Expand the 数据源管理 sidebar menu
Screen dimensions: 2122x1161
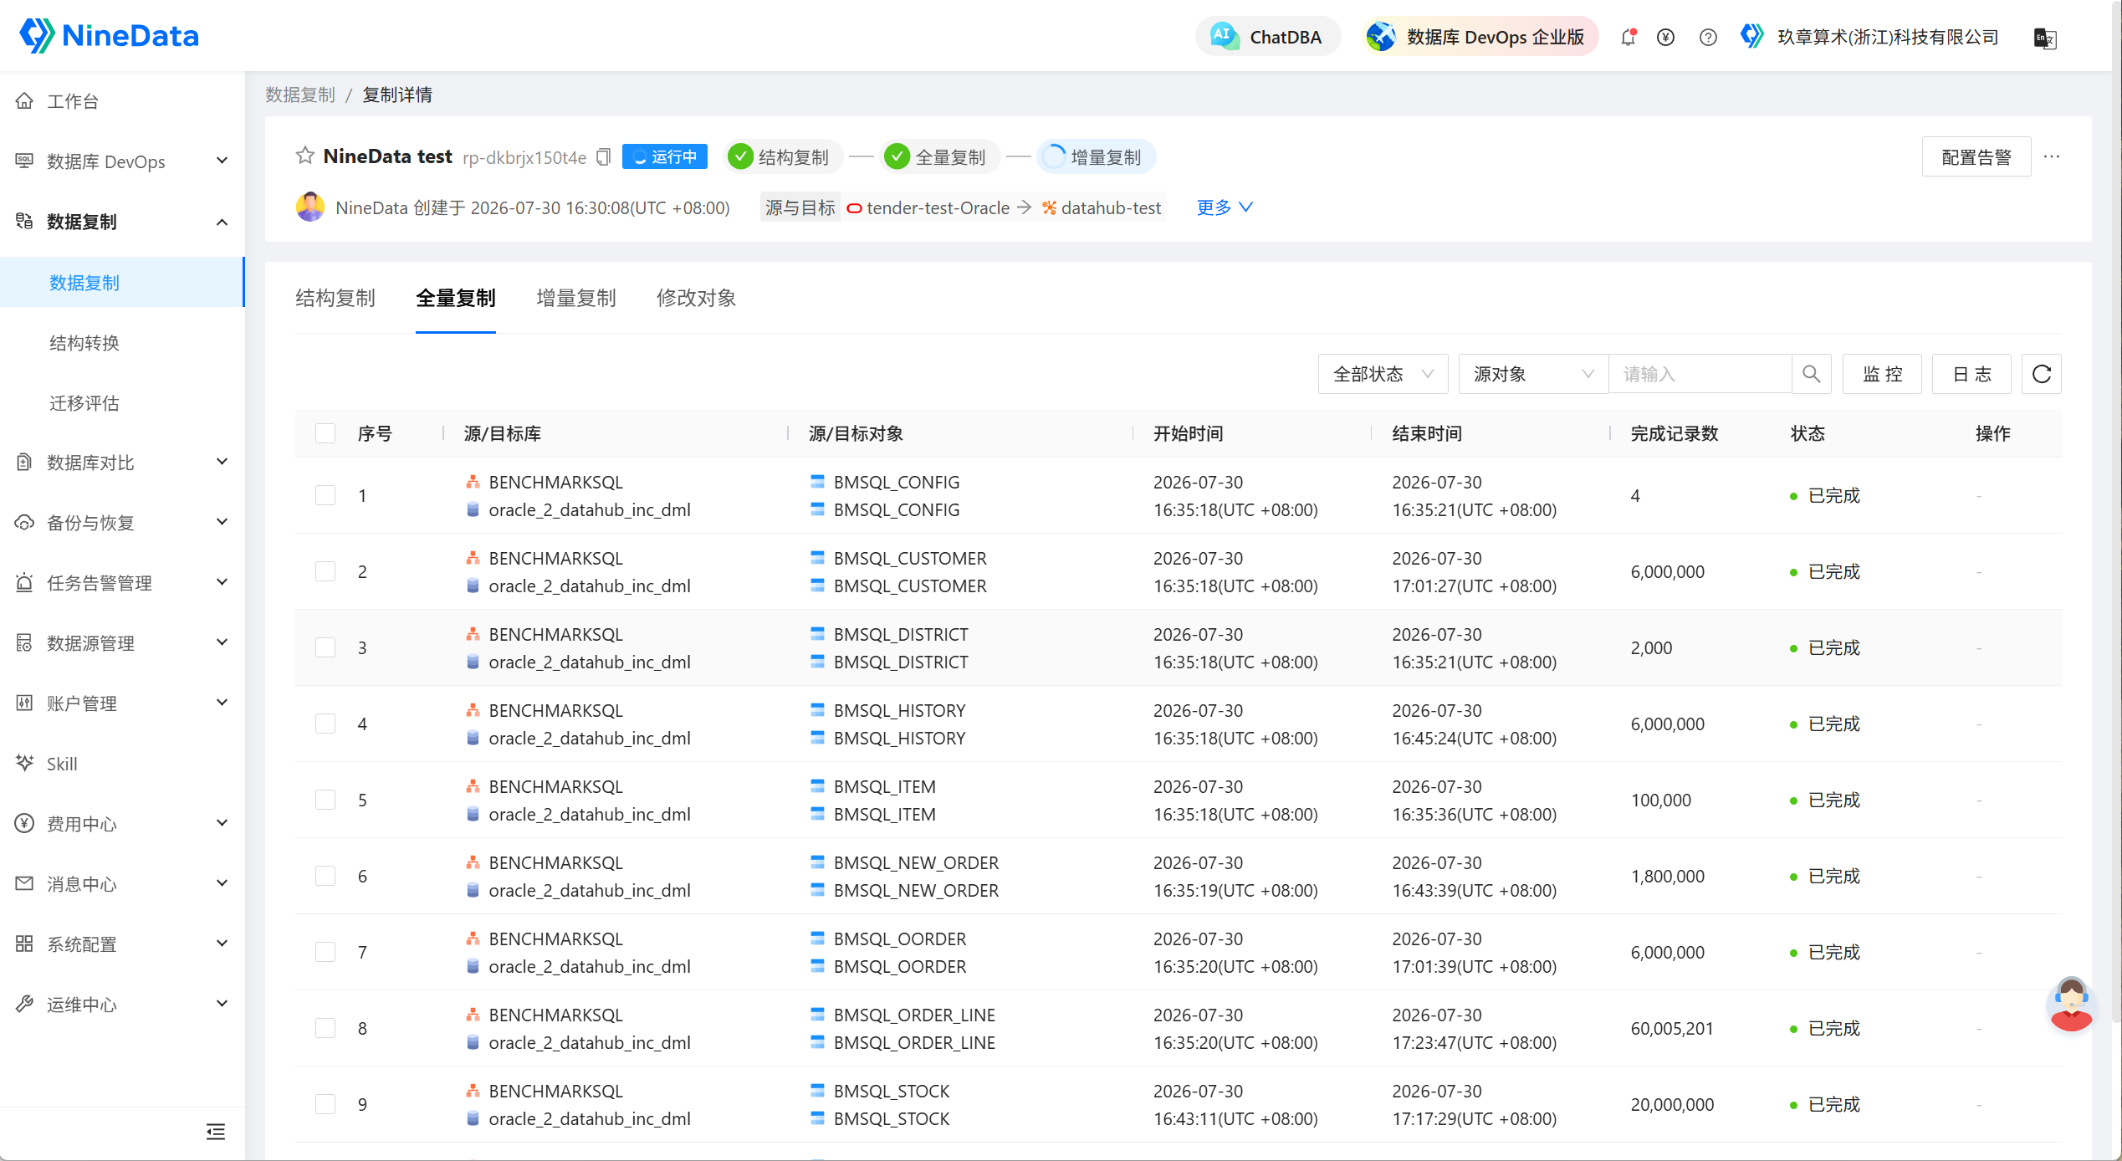pyautogui.click(x=122, y=642)
